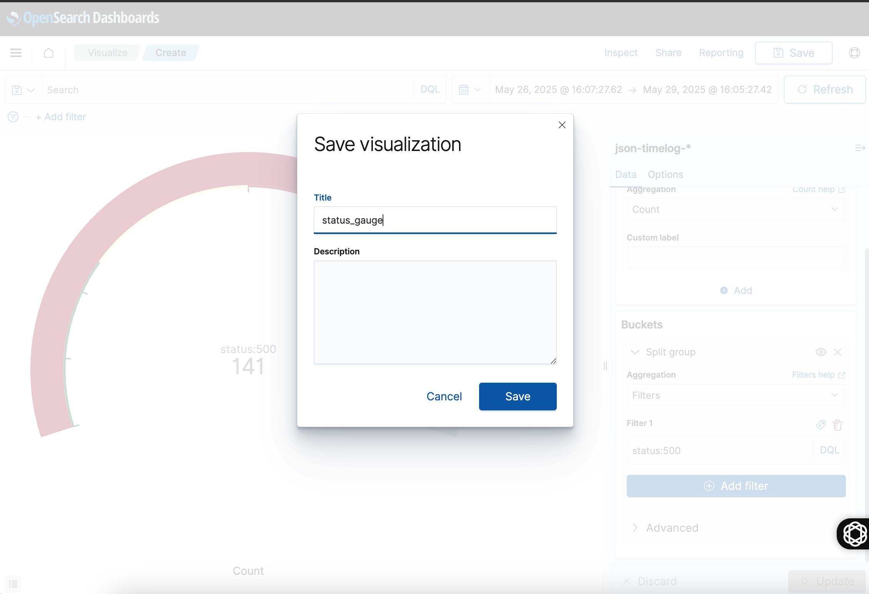Open the calendar quick date menu
This screenshot has width=869, height=594.
[x=470, y=90]
